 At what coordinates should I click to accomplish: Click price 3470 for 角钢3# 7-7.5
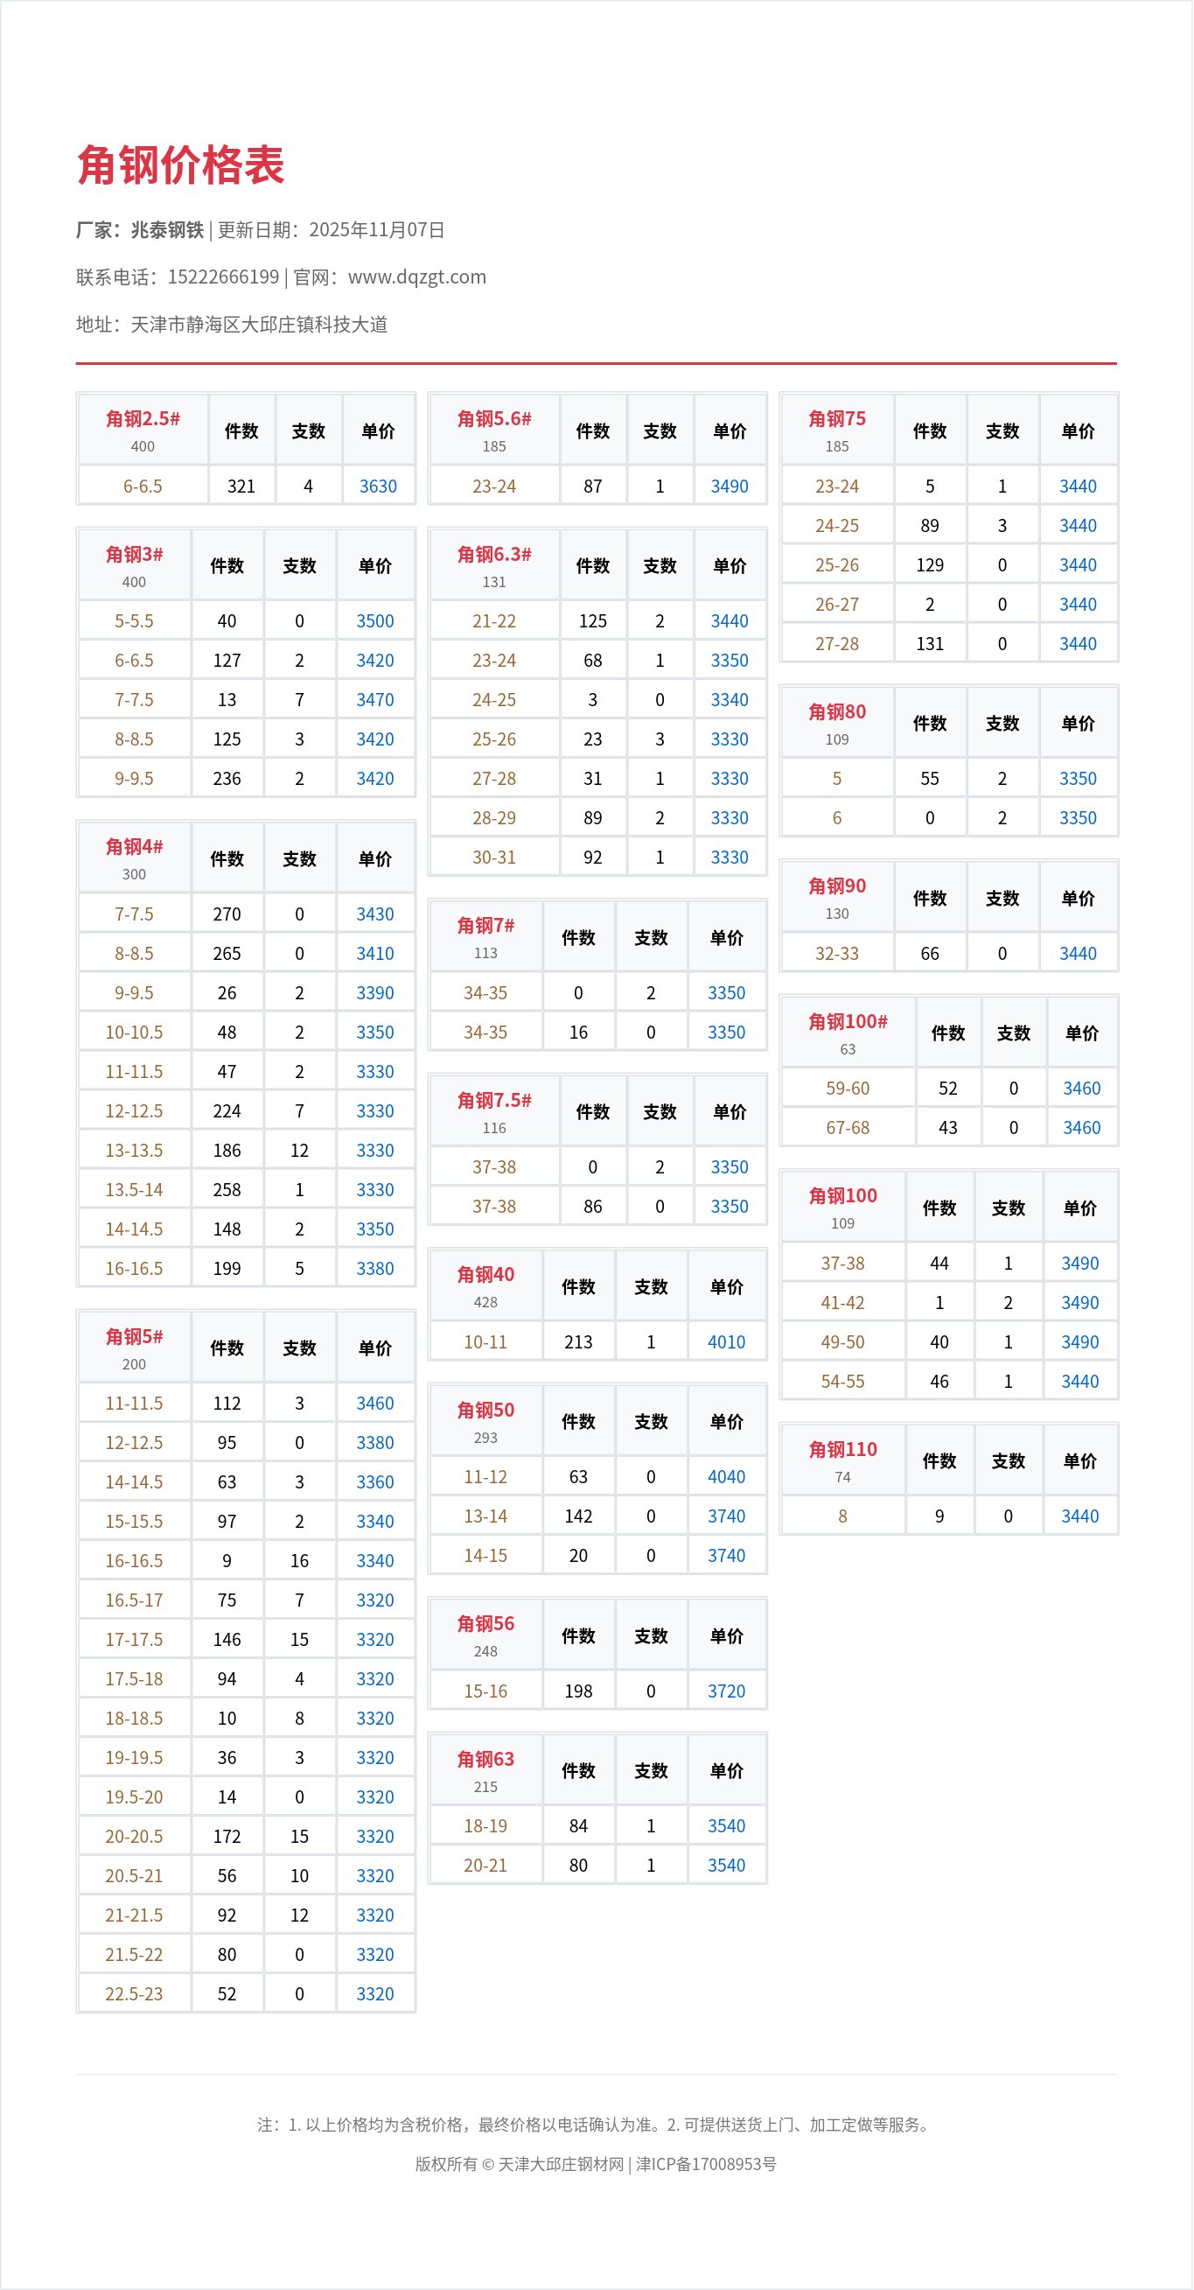375,700
